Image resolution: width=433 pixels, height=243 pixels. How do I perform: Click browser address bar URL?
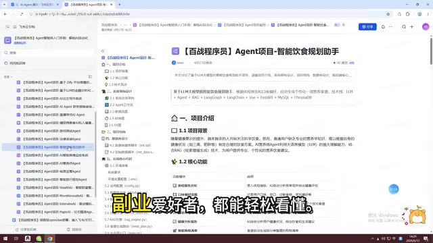[83, 14]
